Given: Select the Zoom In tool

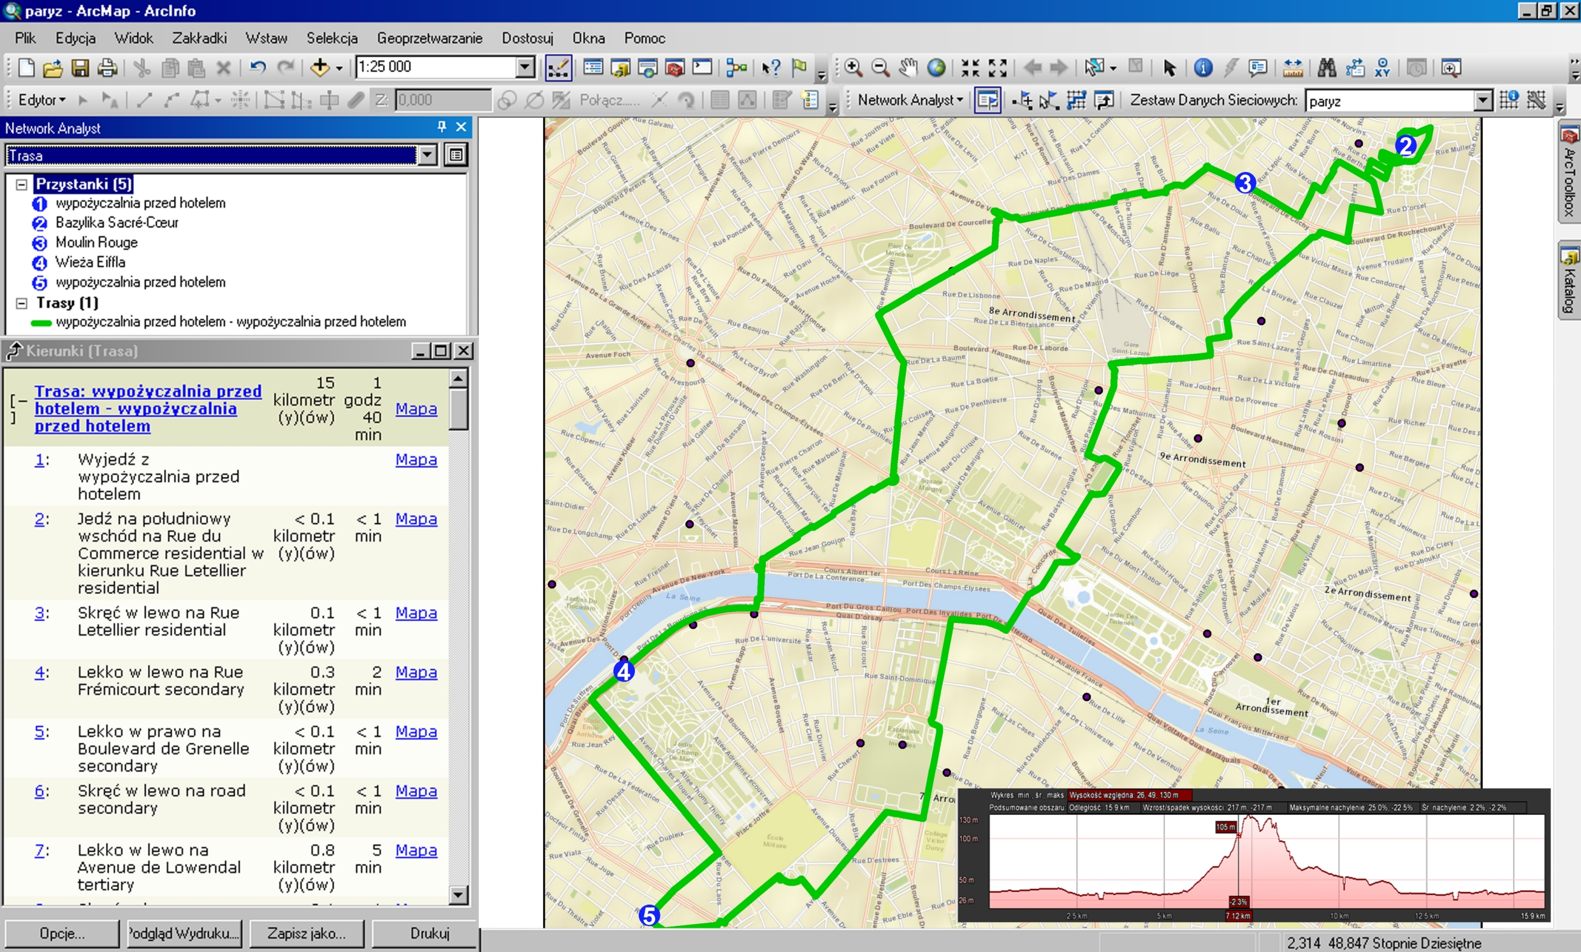Looking at the screenshot, I should pos(853,68).
